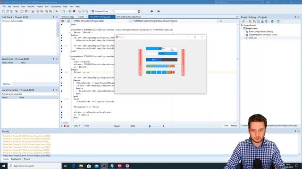Click the Save All icon in toolbar
Screen dimensions: 302x169
(x=38, y=11)
